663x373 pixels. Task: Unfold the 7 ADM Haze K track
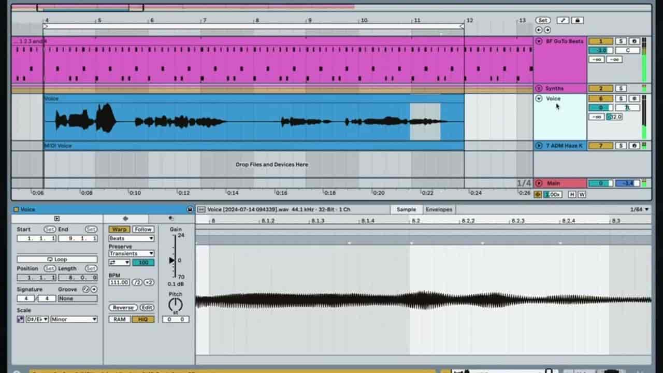click(539, 146)
